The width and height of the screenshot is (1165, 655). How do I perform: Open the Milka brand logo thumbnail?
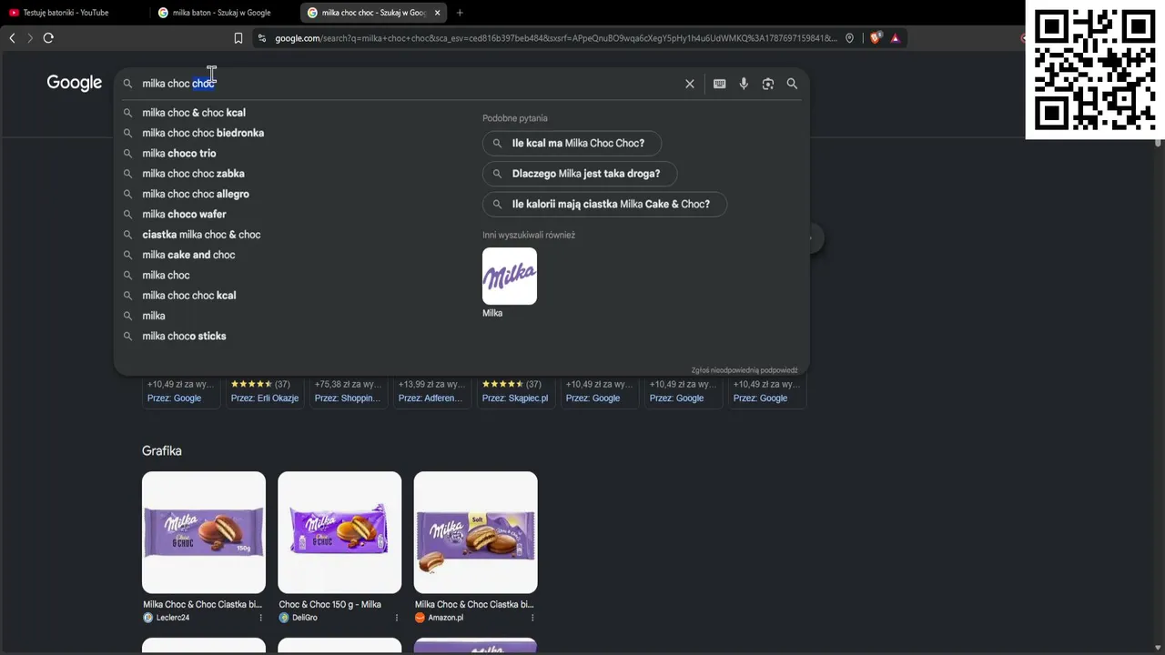click(510, 277)
